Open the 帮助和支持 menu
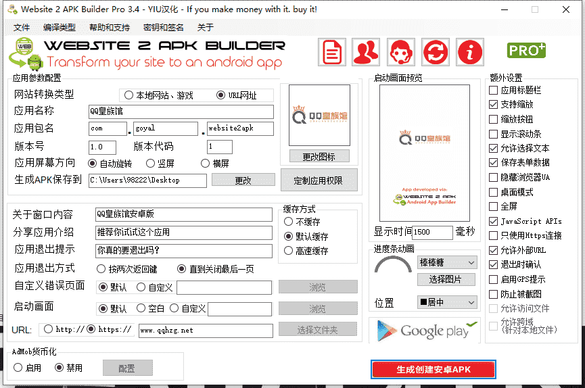Viewport: 585px width, 388px height. pyautogui.click(x=110, y=27)
